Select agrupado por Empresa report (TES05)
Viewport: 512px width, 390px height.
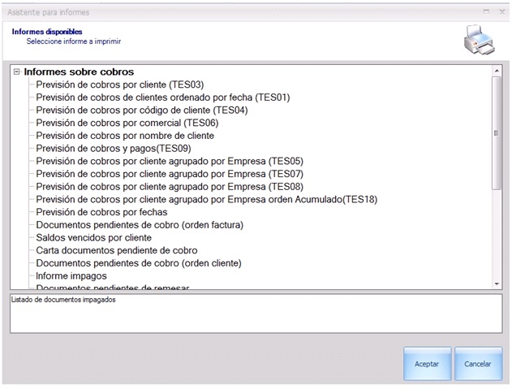click(x=170, y=161)
